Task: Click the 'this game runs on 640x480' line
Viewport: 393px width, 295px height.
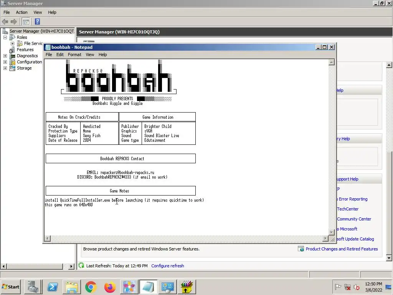Action: (69, 205)
